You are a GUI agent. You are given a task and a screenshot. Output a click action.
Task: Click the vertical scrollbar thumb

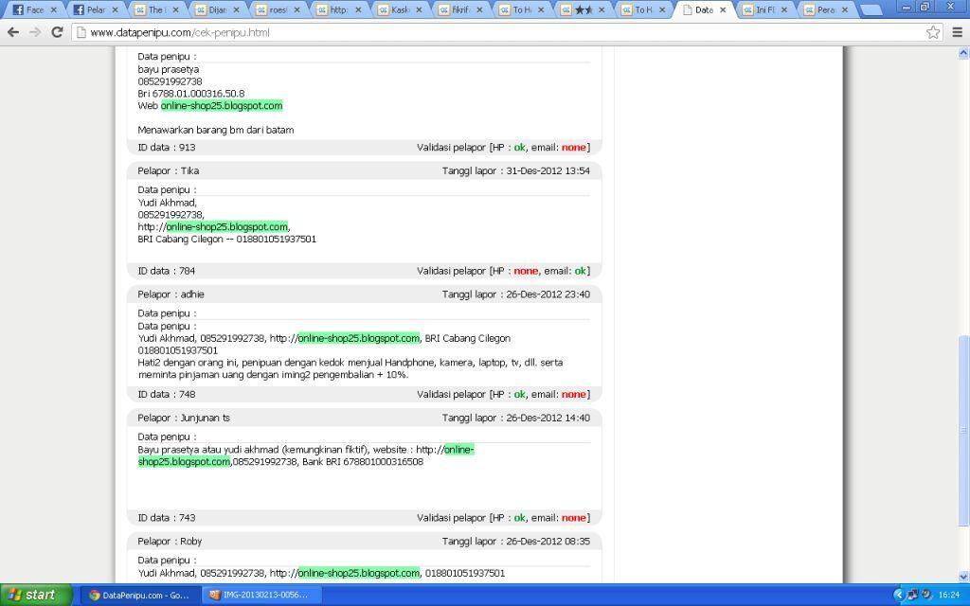(x=963, y=431)
